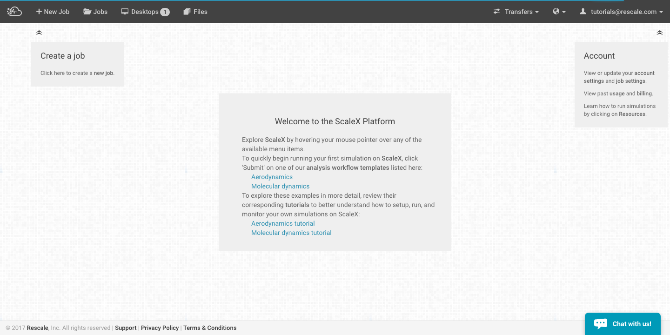Click the Rescale cloud logo

[14, 12]
